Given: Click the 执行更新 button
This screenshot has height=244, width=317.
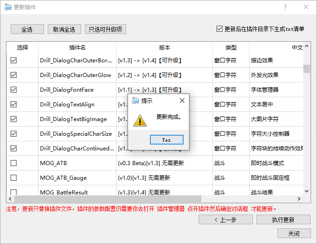Looking at the screenshot, I should tap(283, 220).
